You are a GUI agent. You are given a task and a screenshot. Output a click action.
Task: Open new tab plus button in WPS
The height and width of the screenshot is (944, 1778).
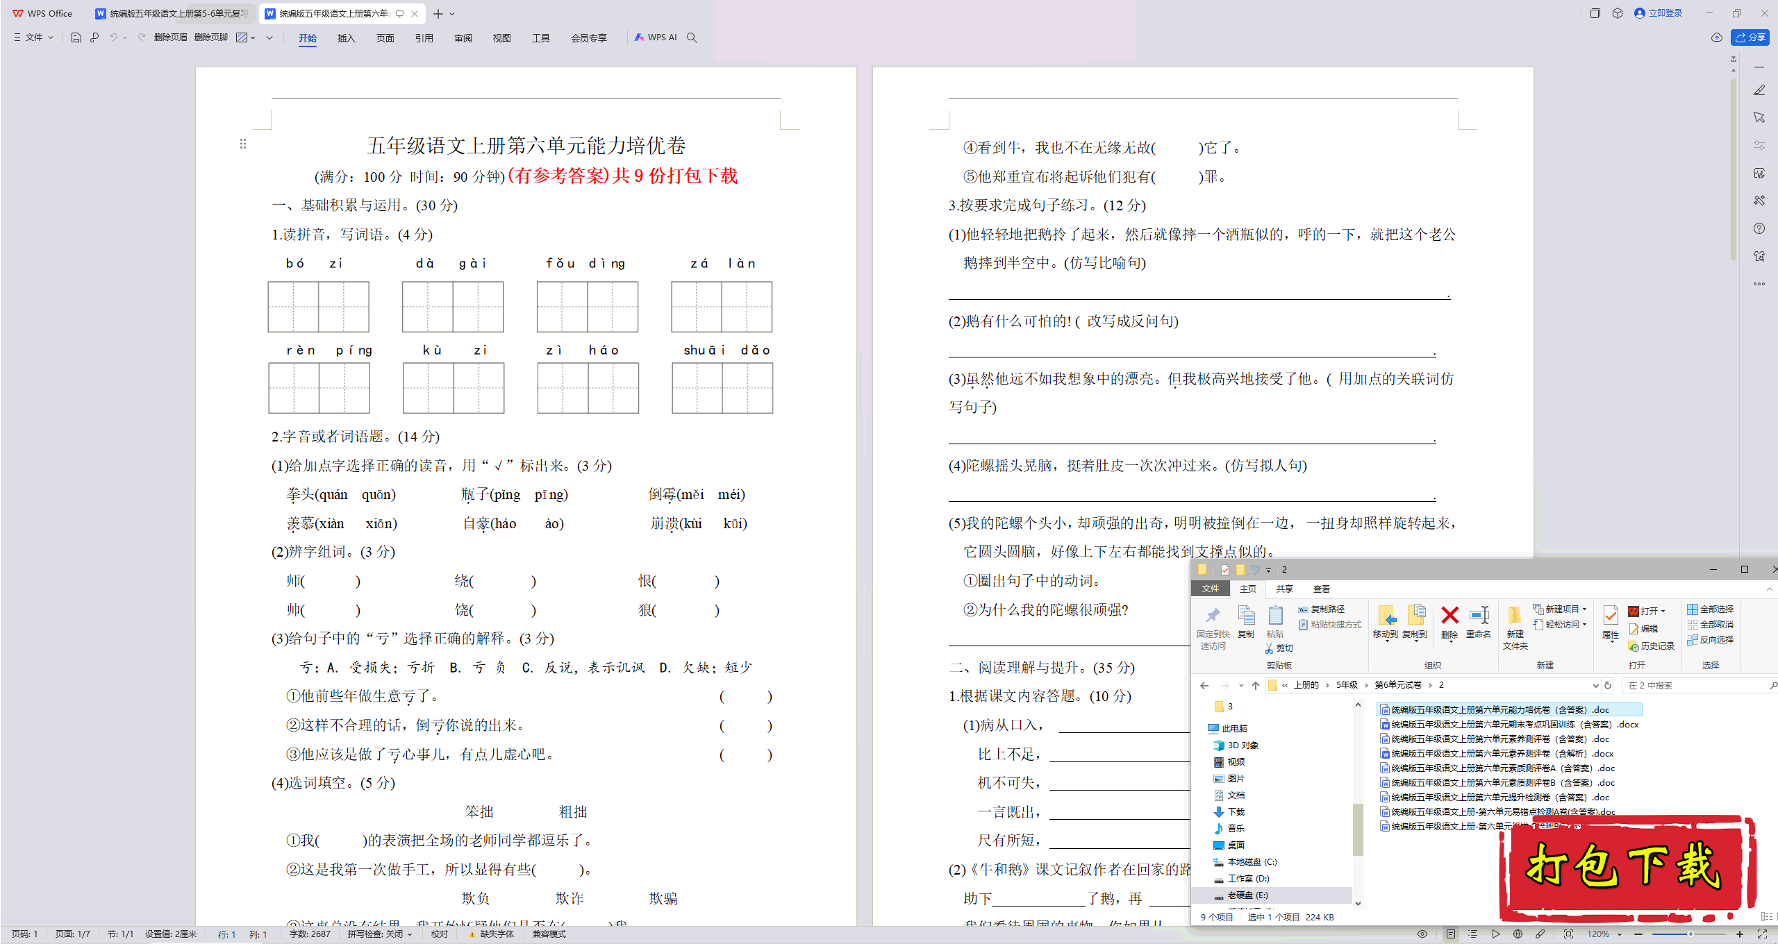click(438, 13)
